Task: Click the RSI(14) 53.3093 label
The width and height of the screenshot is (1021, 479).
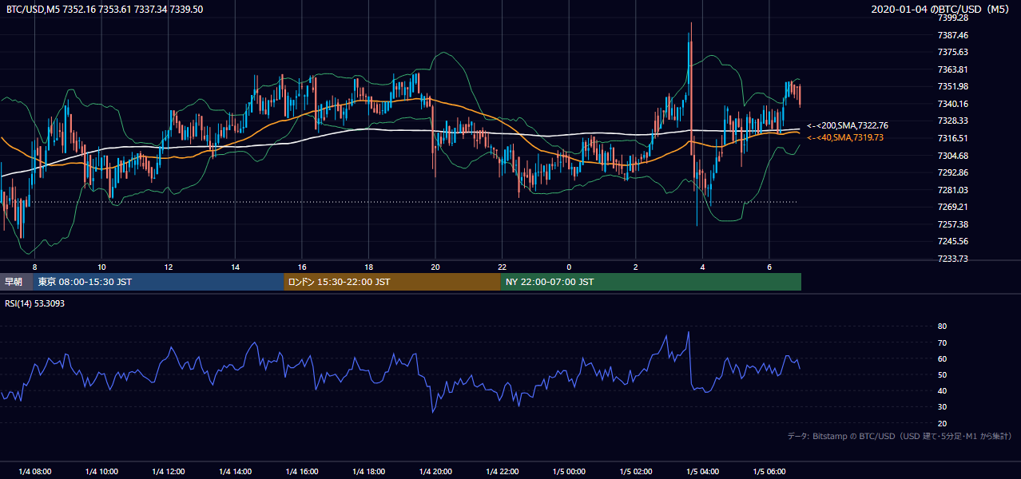Action: point(34,303)
